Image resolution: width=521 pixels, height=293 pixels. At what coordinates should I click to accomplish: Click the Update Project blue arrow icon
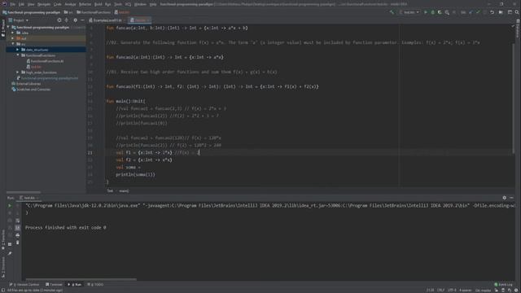click(471, 12)
